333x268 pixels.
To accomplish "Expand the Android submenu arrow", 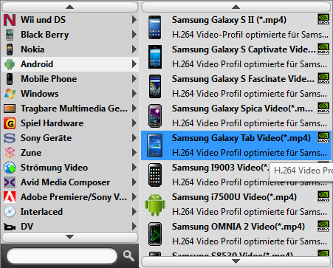I will [134, 64].
